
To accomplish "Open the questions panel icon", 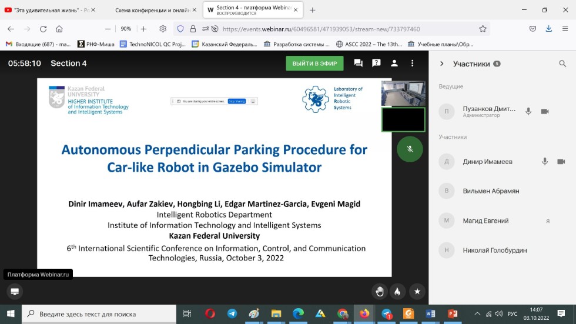I will 376,64.
